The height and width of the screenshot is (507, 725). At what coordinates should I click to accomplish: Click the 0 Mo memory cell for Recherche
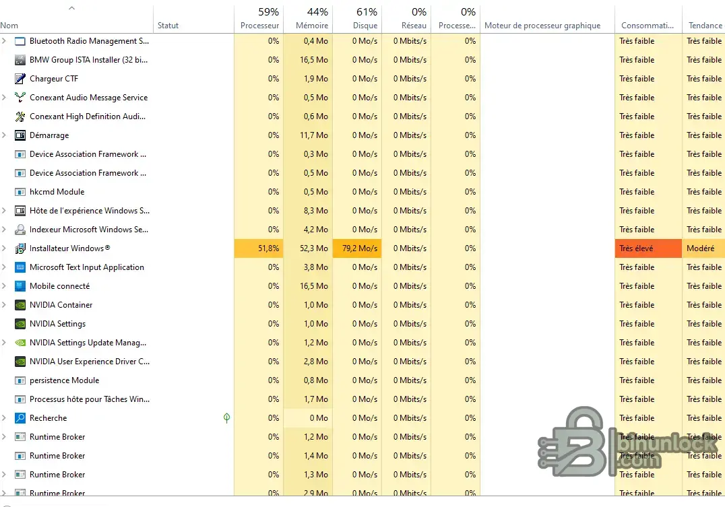click(308, 418)
